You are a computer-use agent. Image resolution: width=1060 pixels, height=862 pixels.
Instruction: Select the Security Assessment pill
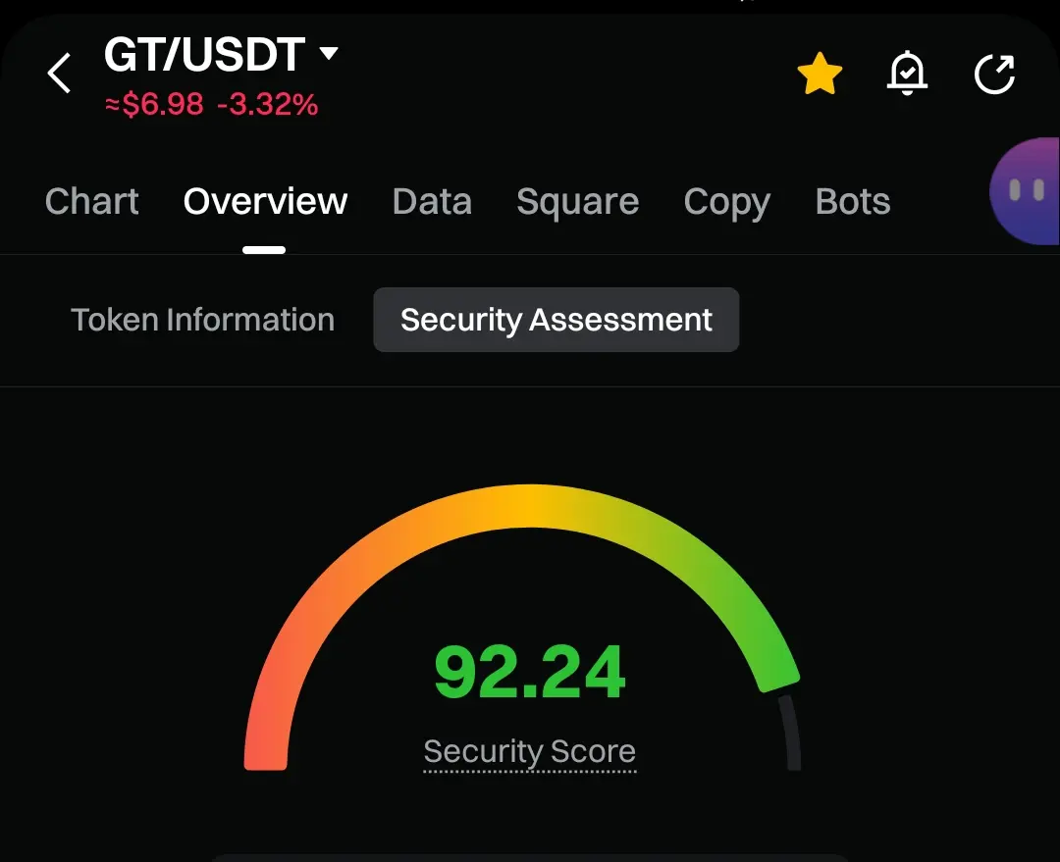click(x=556, y=320)
